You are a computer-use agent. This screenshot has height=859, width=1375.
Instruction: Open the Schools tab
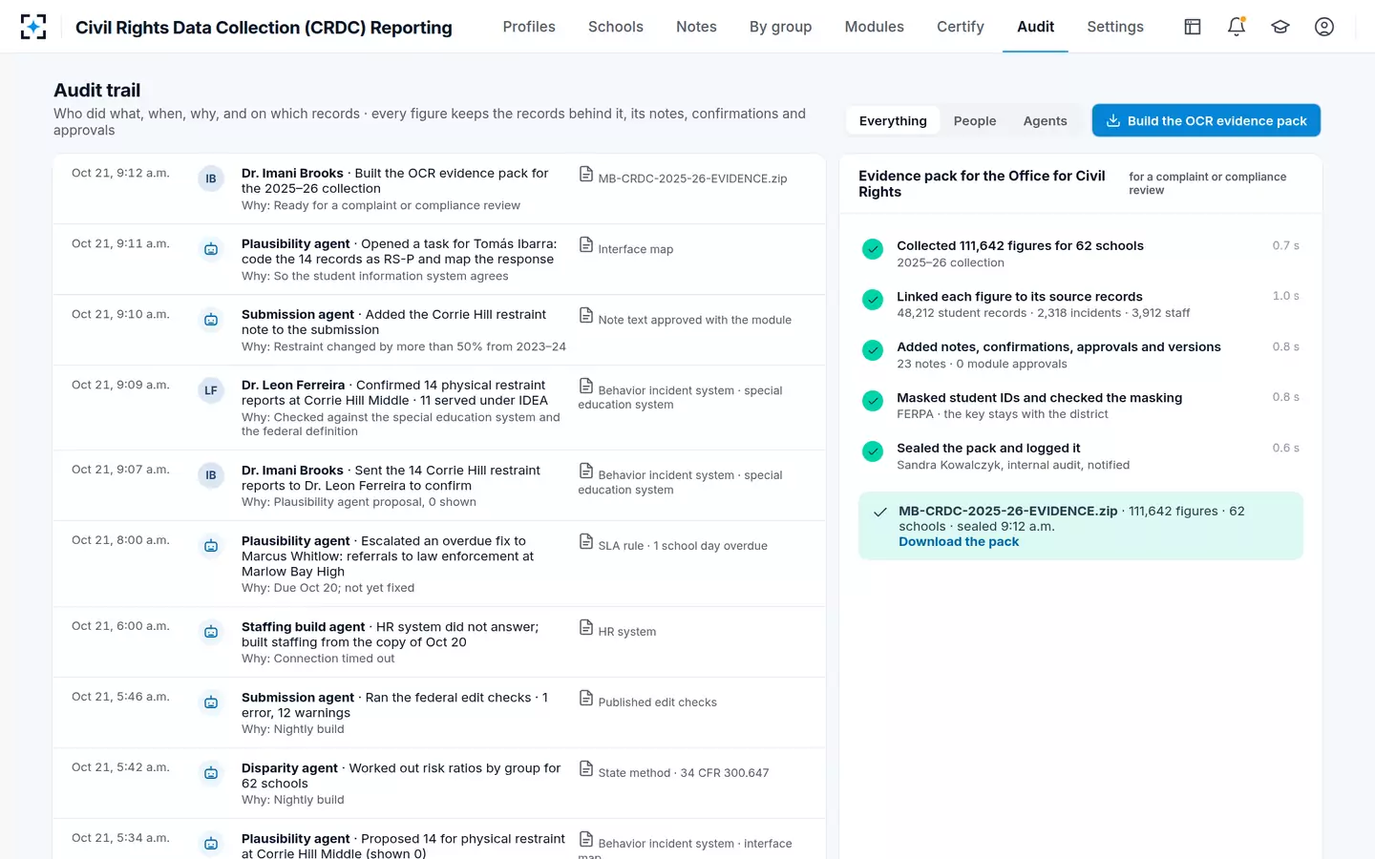pos(616,27)
